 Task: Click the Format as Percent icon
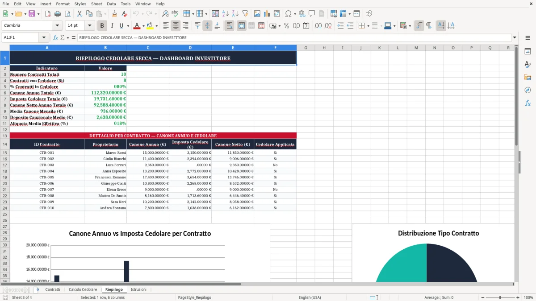[286, 26]
